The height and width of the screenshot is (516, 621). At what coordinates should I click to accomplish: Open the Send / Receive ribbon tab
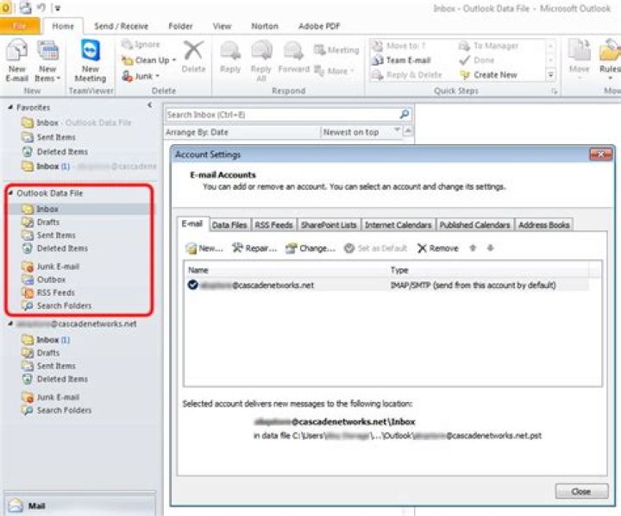122,26
